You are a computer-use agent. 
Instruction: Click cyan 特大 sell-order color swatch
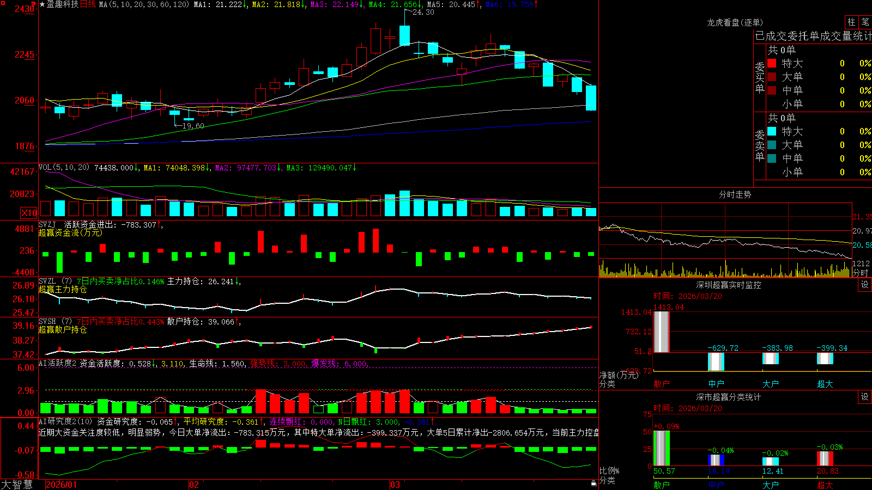(772, 131)
